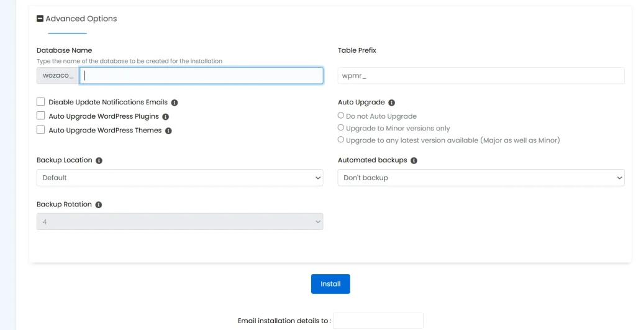Select Upgrade to any latest version available
Screen dimensions: 636x330
coord(341,140)
